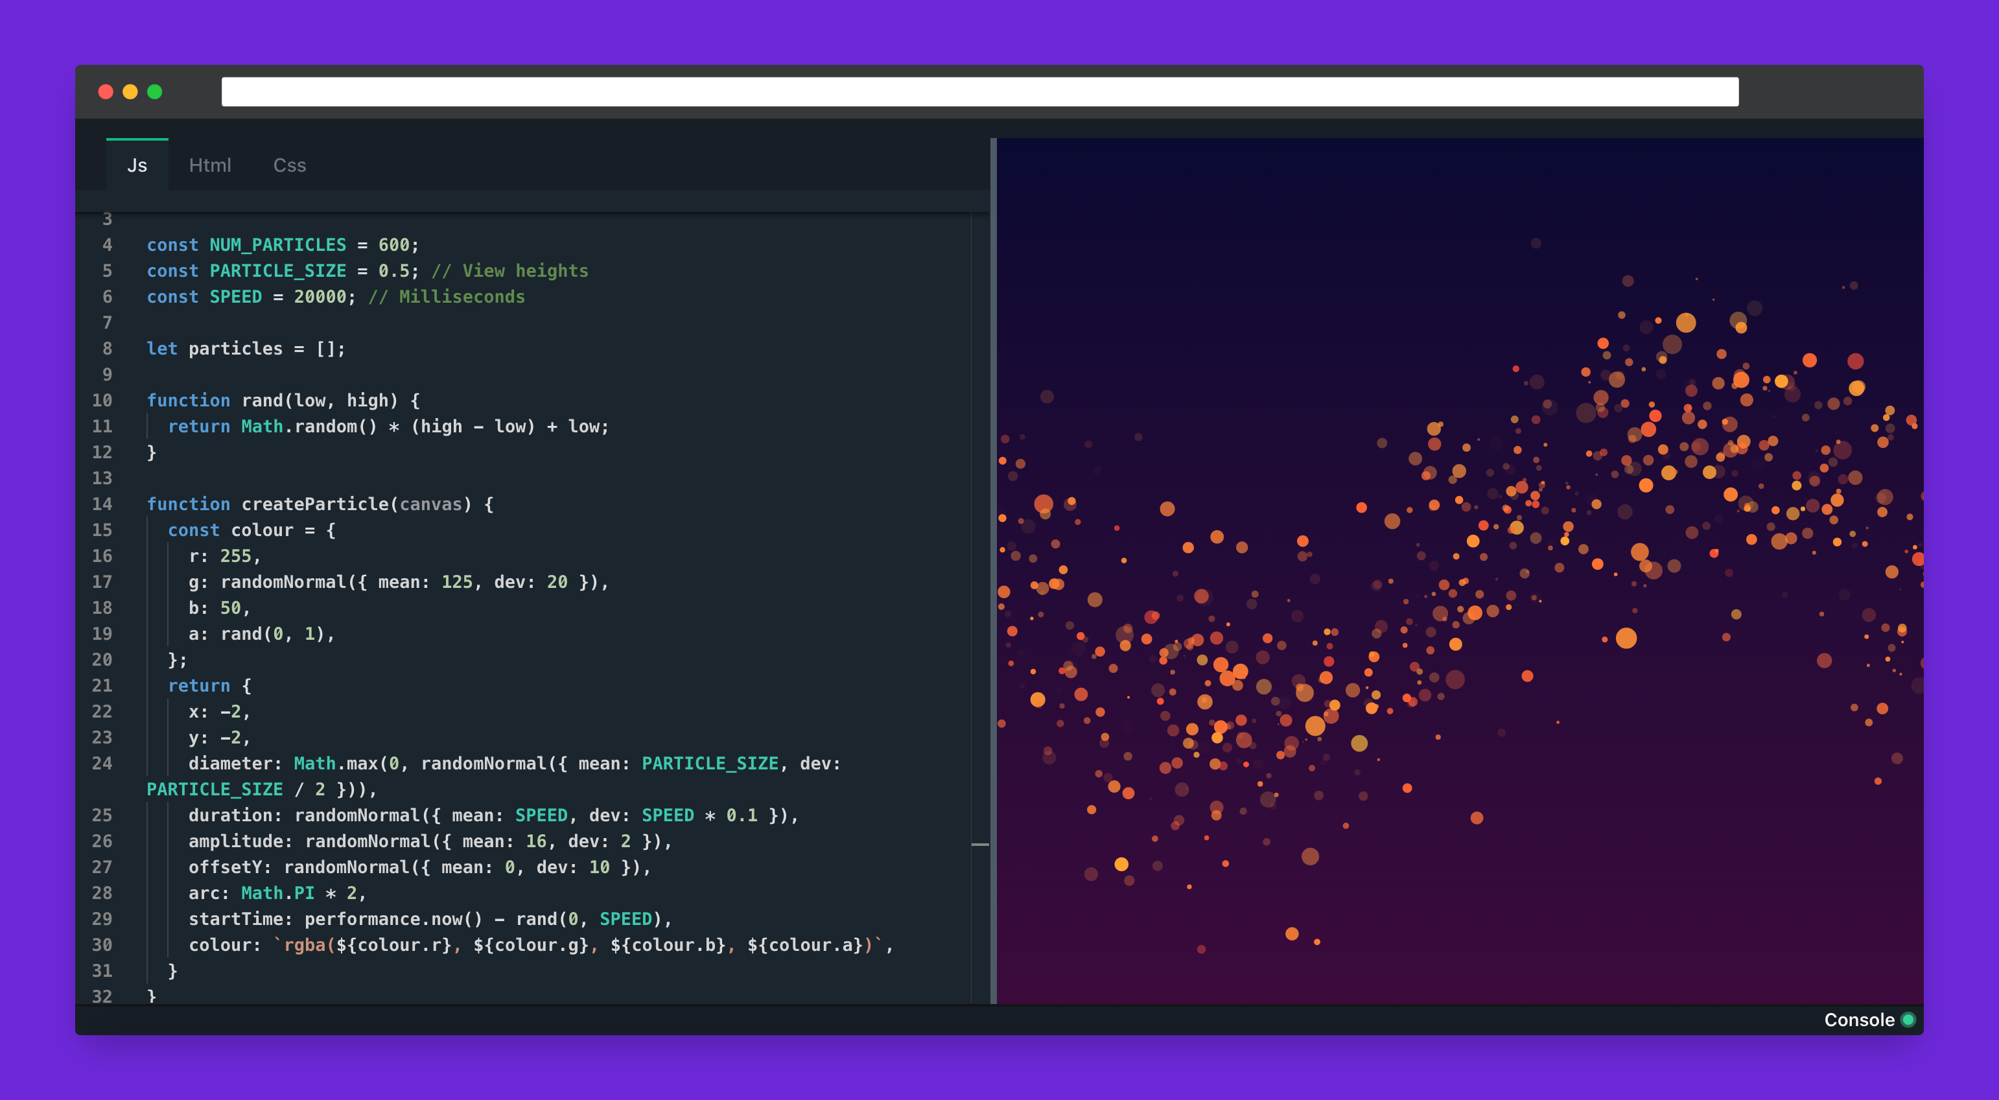1999x1100 pixels.
Task: Switch to the Css tab
Action: tap(290, 165)
